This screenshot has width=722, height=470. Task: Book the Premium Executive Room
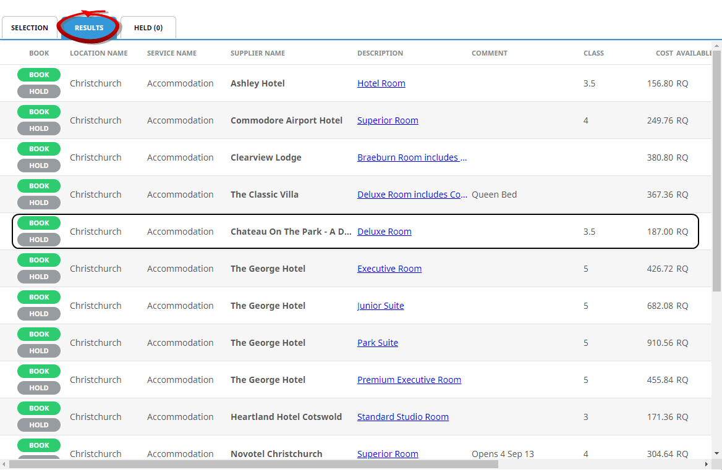(x=39, y=371)
